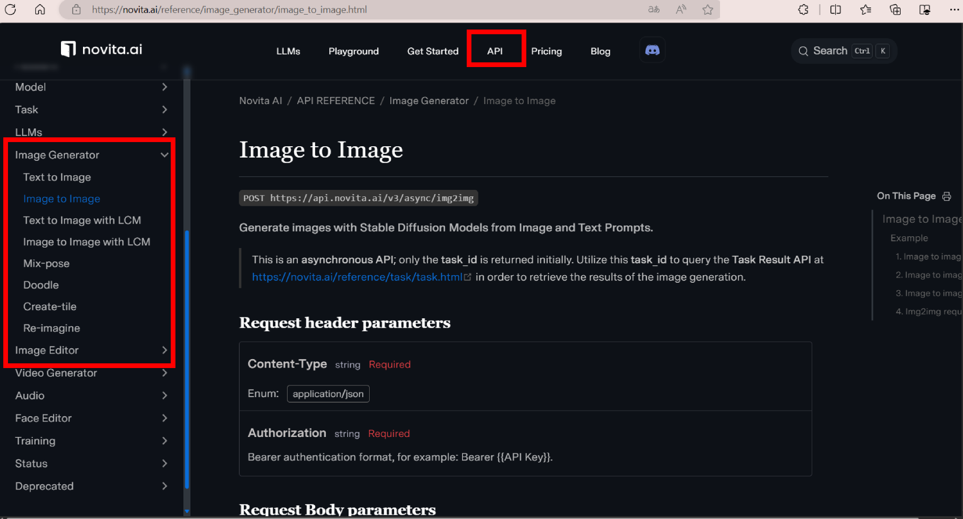The image size is (963, 519).
Task: Click the sidebar vertical scrollbar
Action: [x=187, y=359]
